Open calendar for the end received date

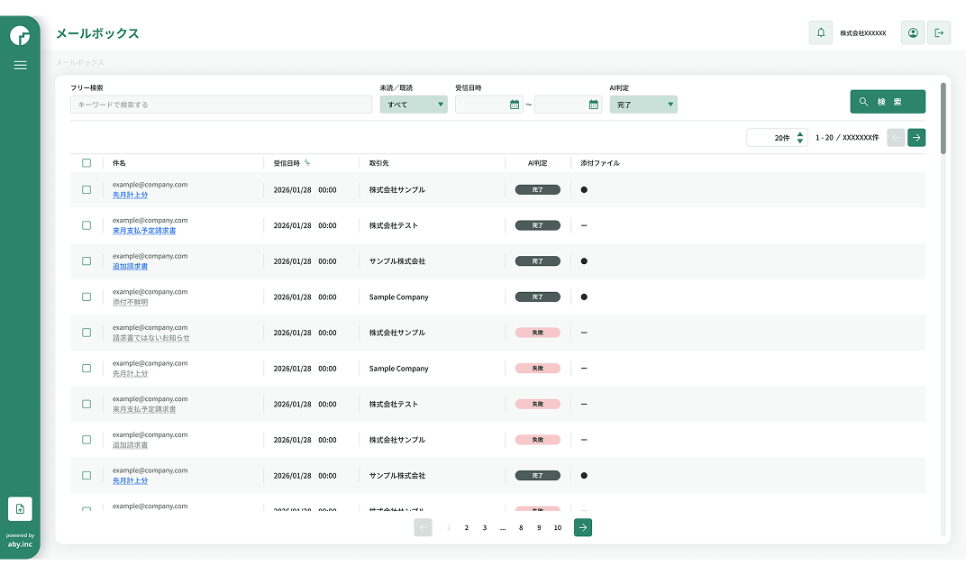coord(593,105)
